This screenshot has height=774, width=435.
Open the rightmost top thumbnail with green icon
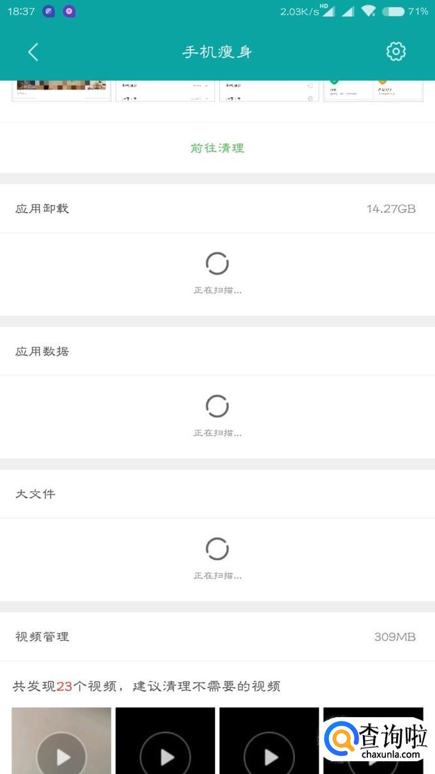point(373,91)
